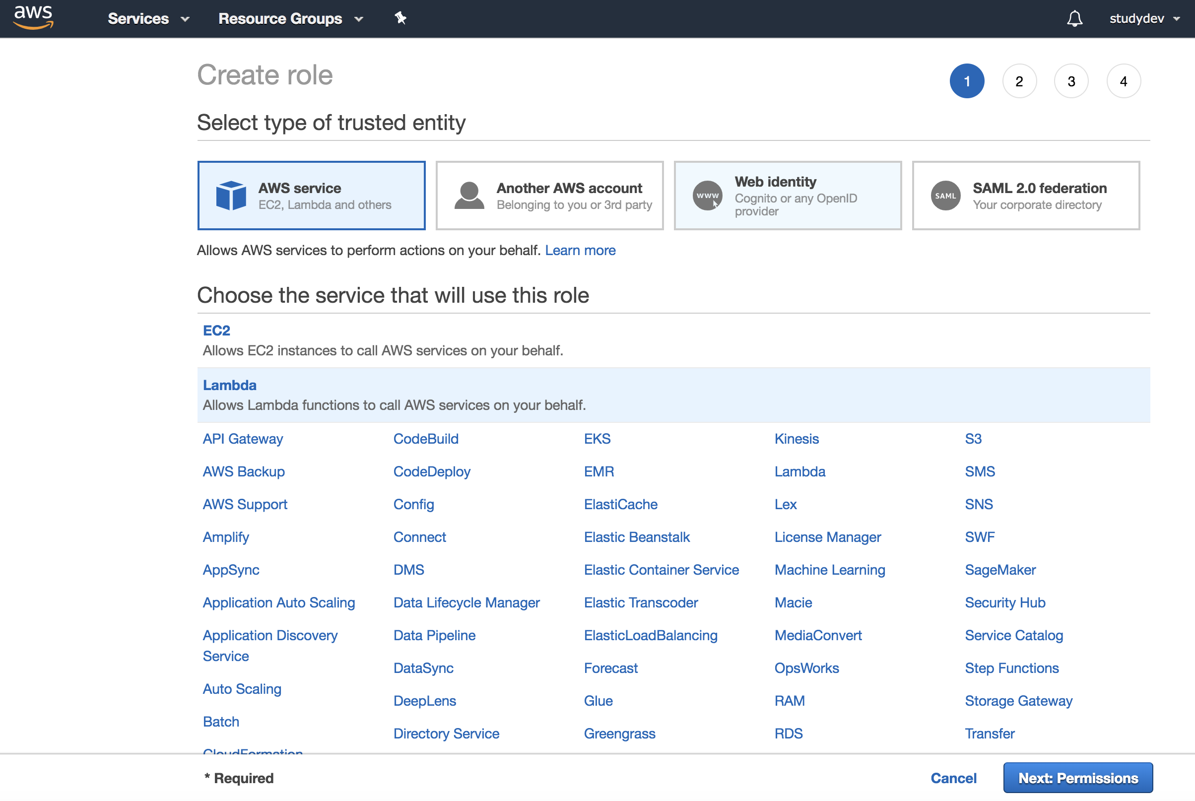Open the notifications bell icon
Image resolution: width=1195 pixels, height=801 pixels.
[x=1074, y=18]
